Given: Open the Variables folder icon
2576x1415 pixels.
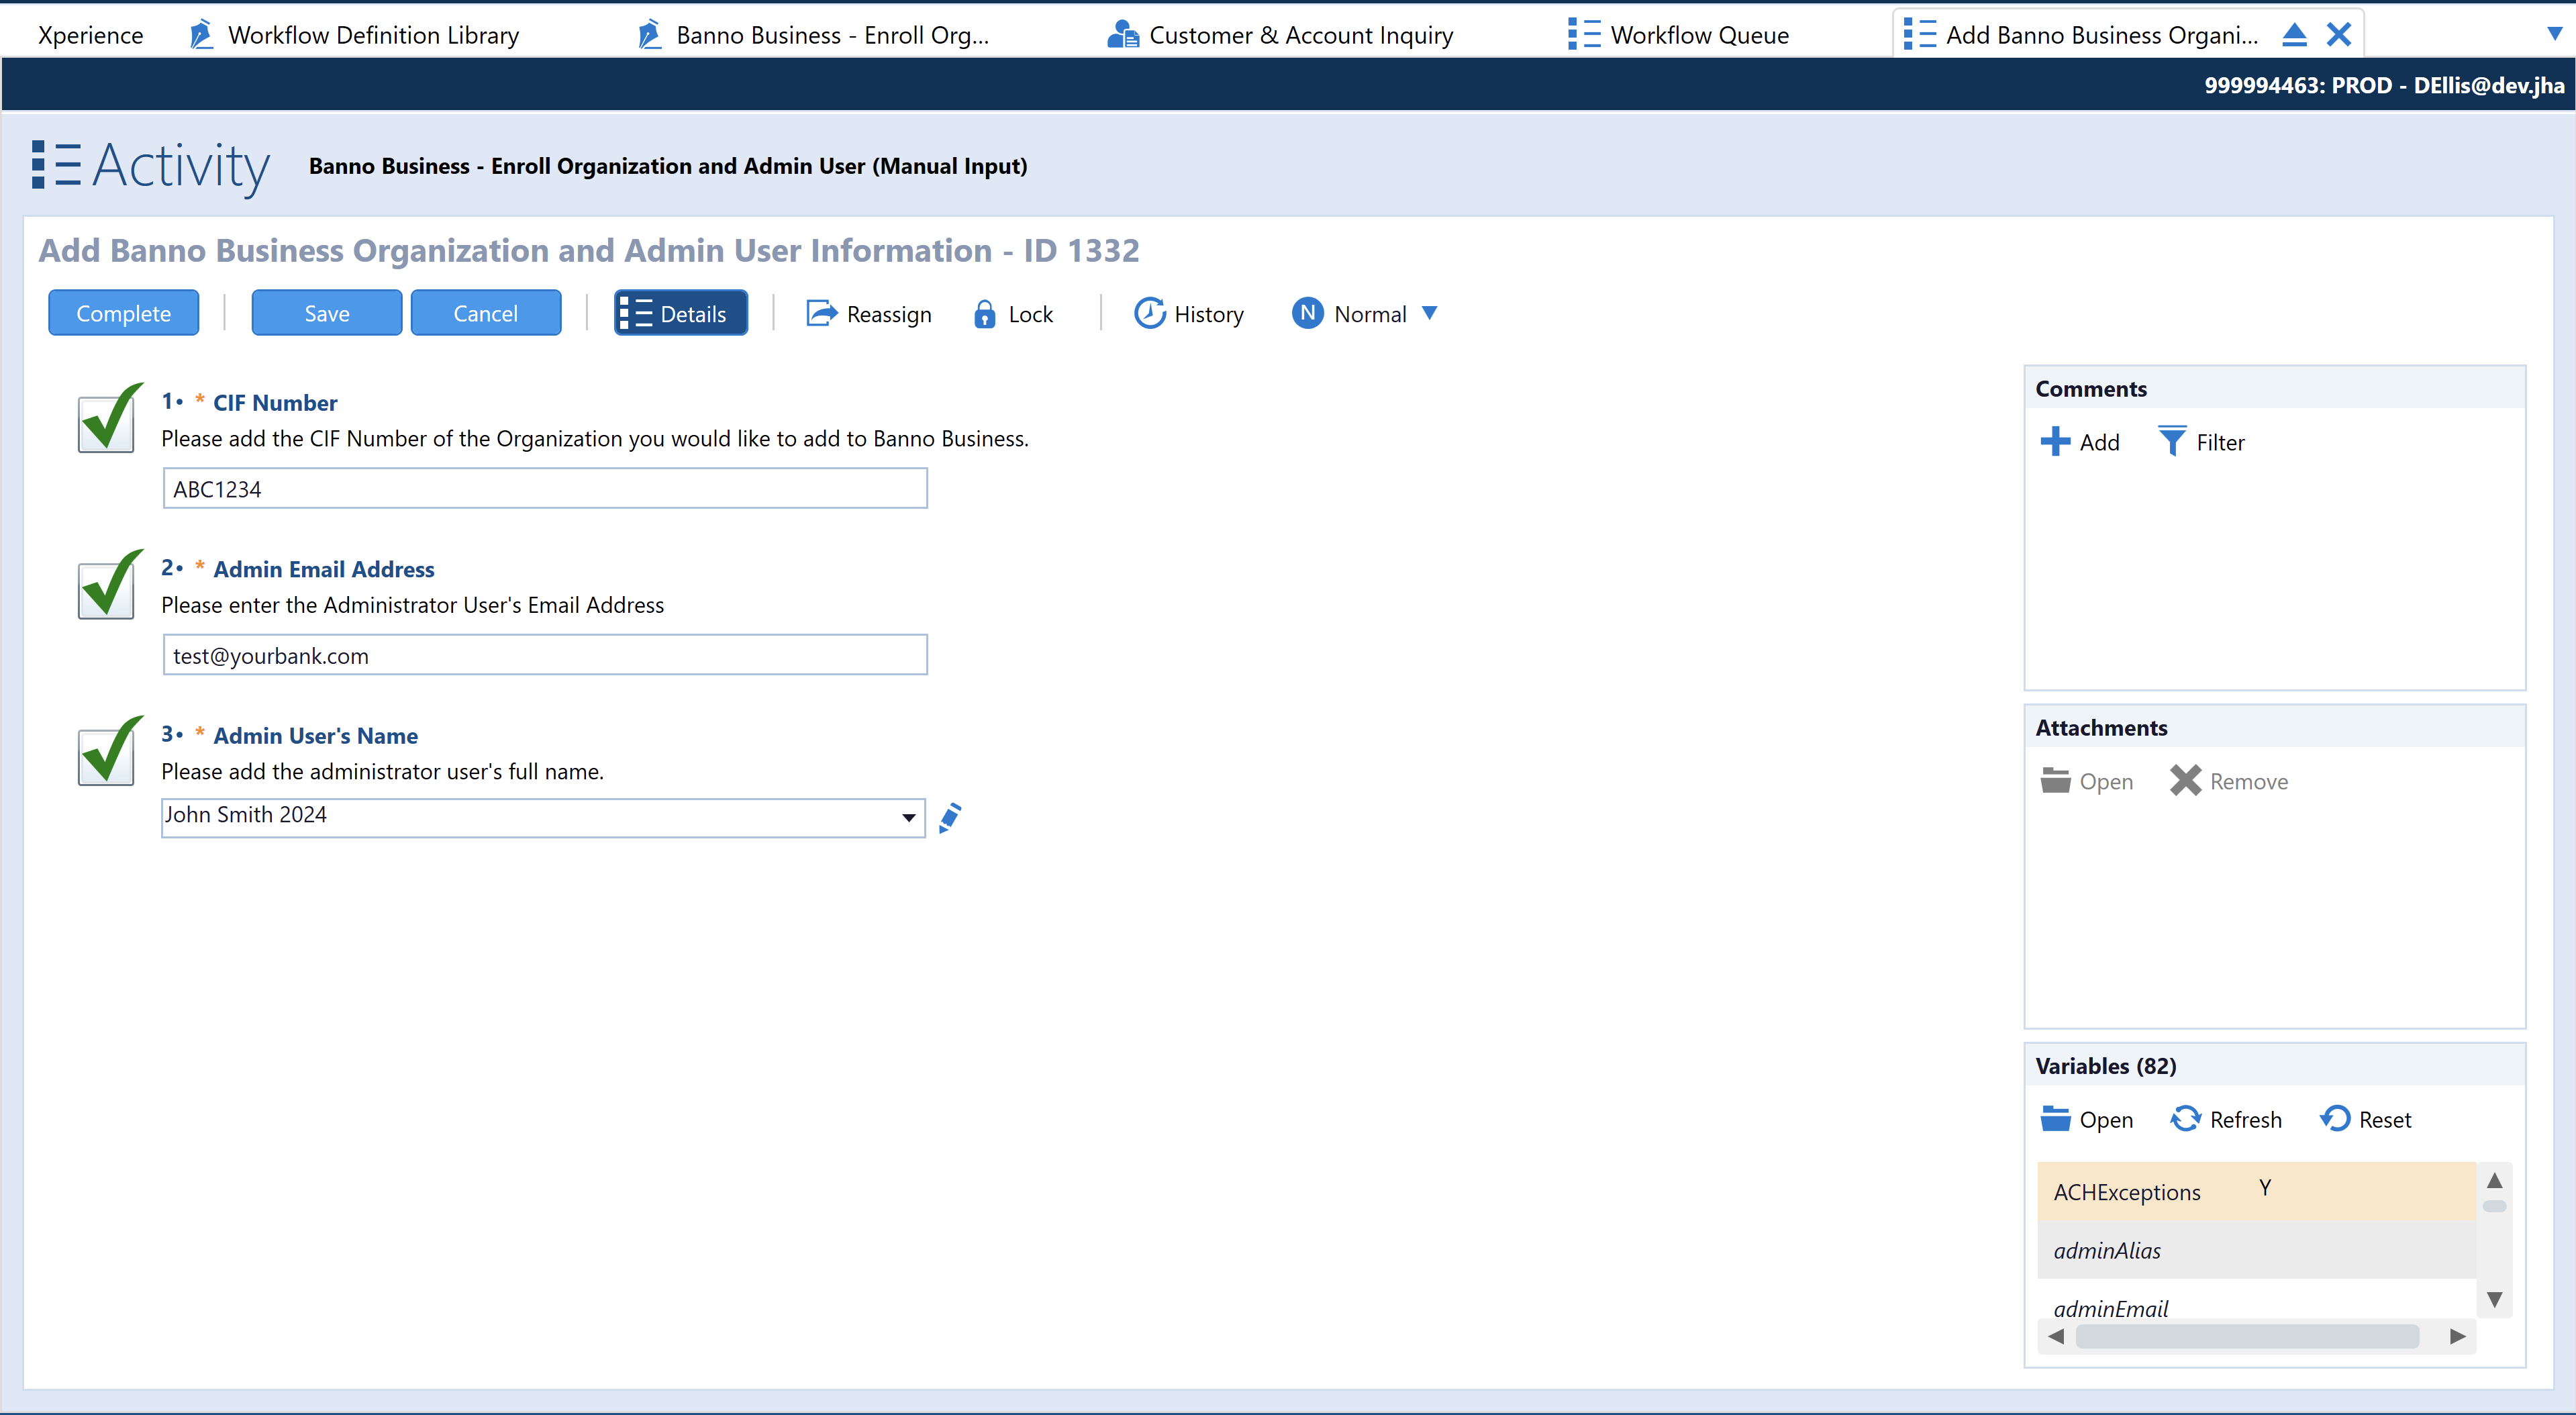Looking at the screenshot, I should point(2055,1118).
